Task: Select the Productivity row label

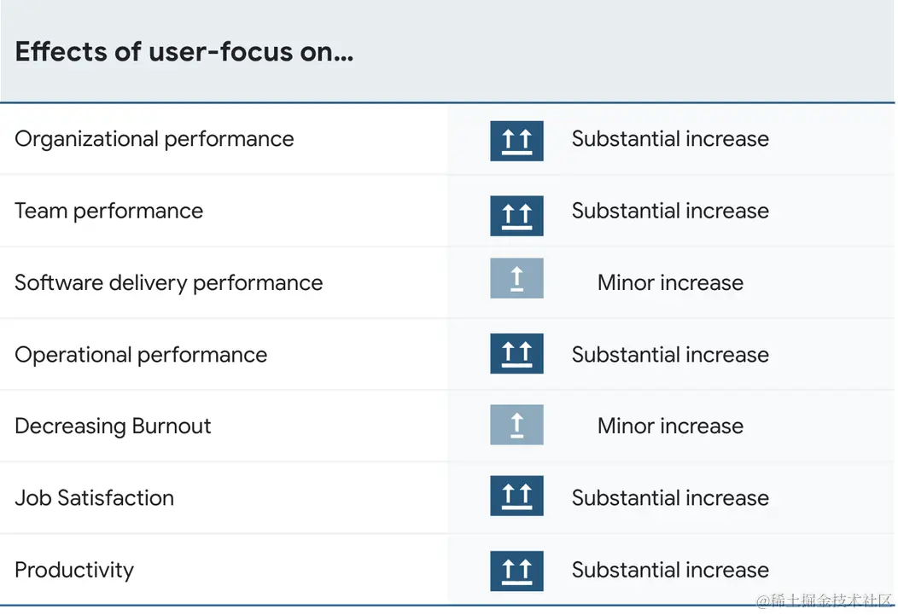Action: pos(74,570)
